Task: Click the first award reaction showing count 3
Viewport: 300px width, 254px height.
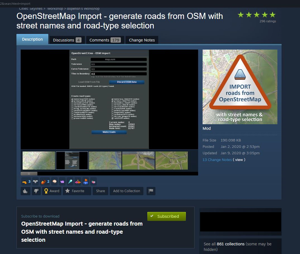Action: 25,181
